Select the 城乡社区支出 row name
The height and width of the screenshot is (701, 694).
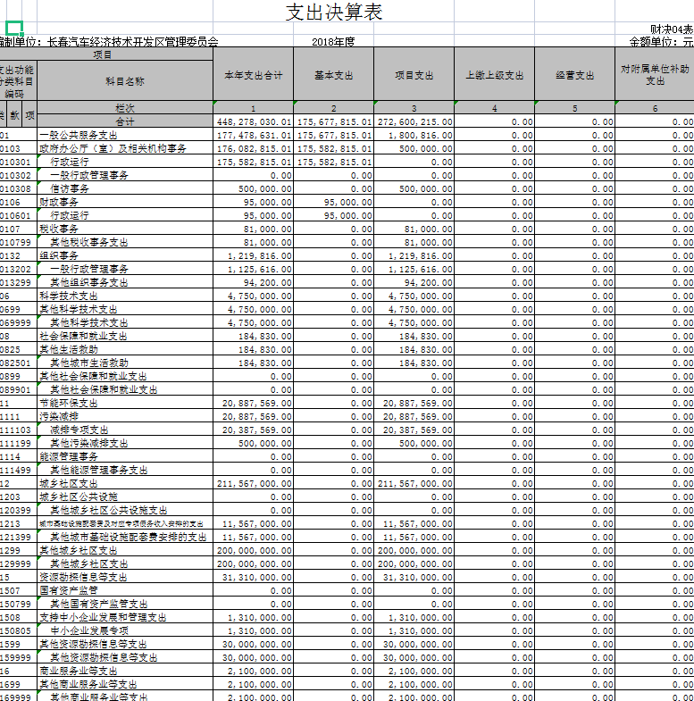69,483
